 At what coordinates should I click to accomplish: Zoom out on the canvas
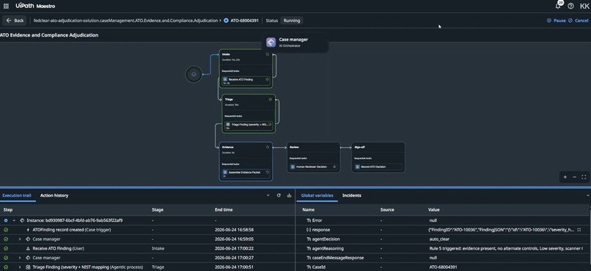pos(574,177)
